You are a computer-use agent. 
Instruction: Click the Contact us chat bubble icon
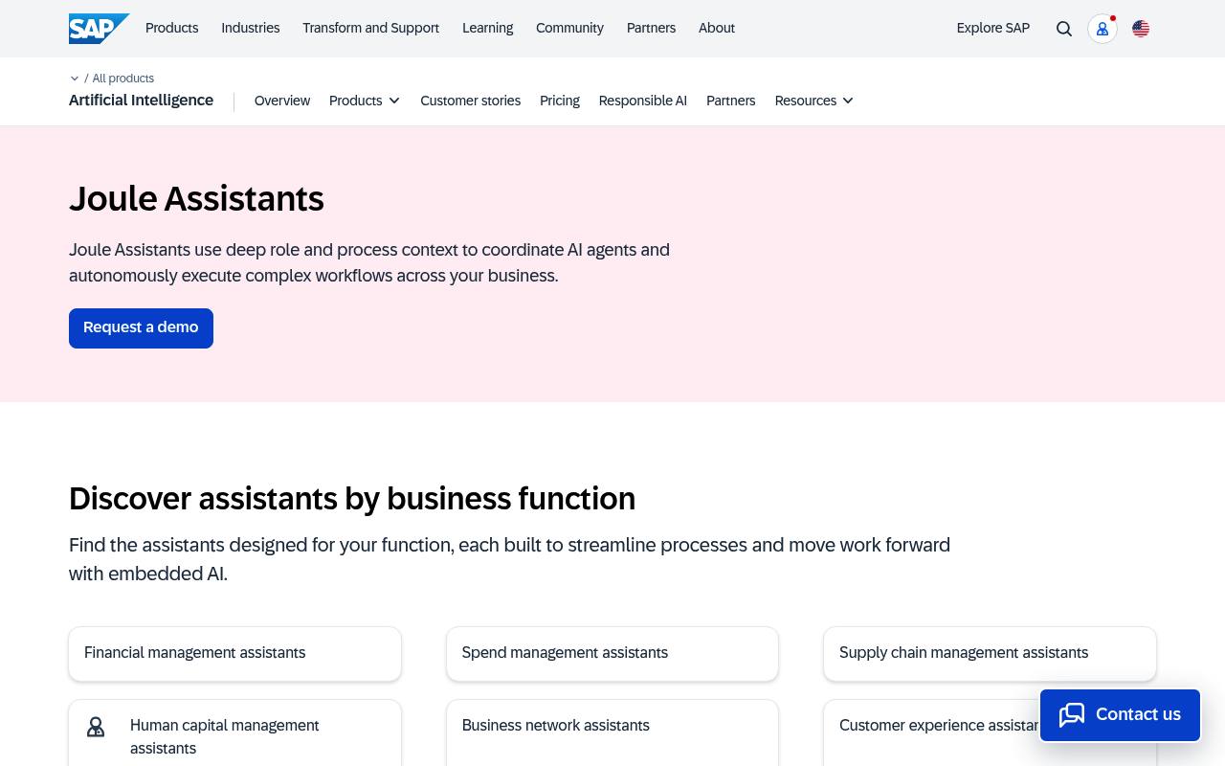click(x=1072, y=715)
